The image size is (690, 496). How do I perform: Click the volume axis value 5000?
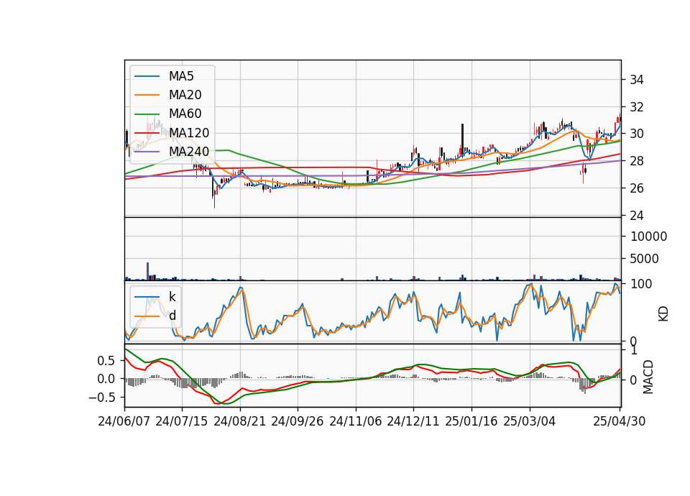pyautogui.click(x=644, y=260)
